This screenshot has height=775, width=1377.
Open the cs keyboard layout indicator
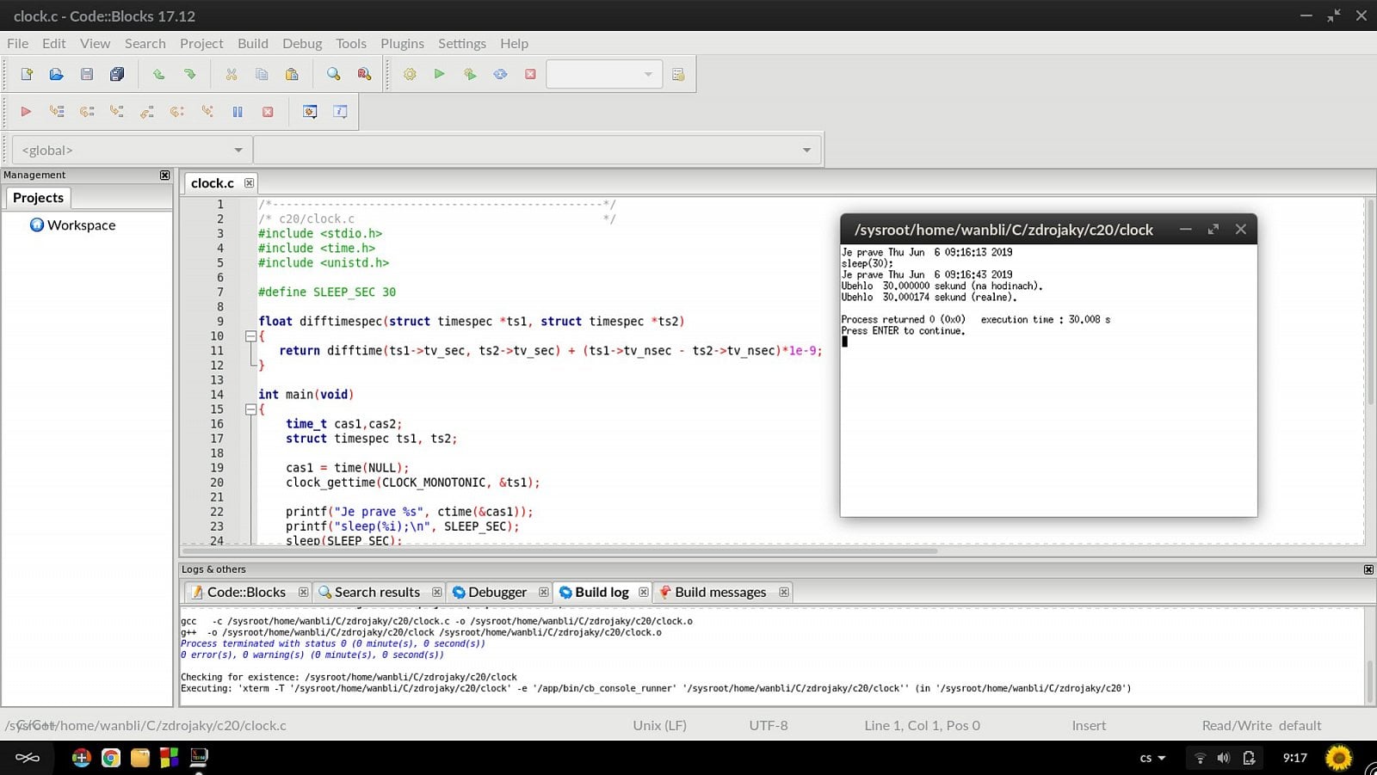(x=1152, y=758)
